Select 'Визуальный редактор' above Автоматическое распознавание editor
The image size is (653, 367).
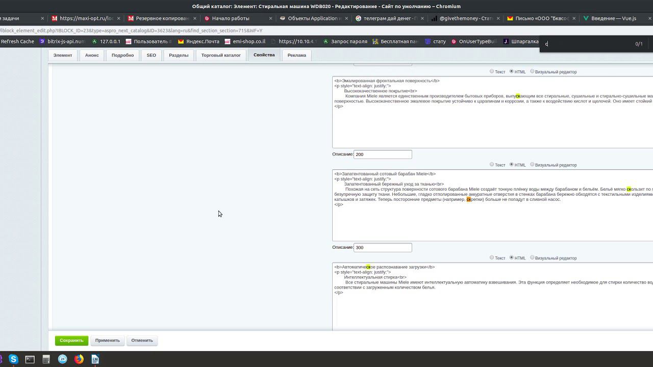pyautogui.click(x=532, y=257)
